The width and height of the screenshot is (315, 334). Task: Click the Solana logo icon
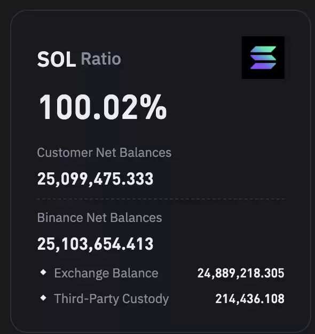click(263, 58)
